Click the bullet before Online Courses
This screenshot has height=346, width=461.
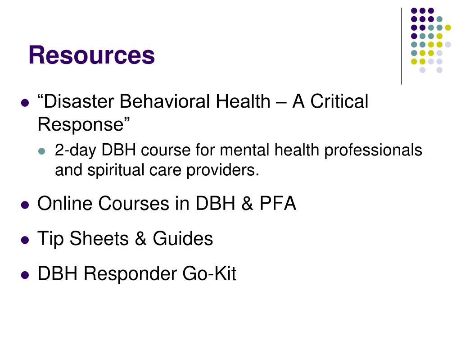click(25, 205)
